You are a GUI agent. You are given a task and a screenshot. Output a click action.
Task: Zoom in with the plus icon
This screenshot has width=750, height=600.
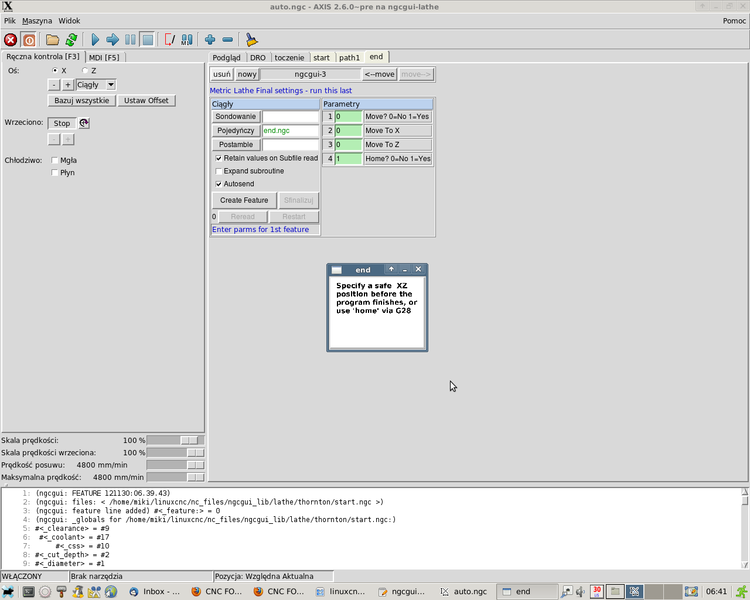tap(210, 40)
